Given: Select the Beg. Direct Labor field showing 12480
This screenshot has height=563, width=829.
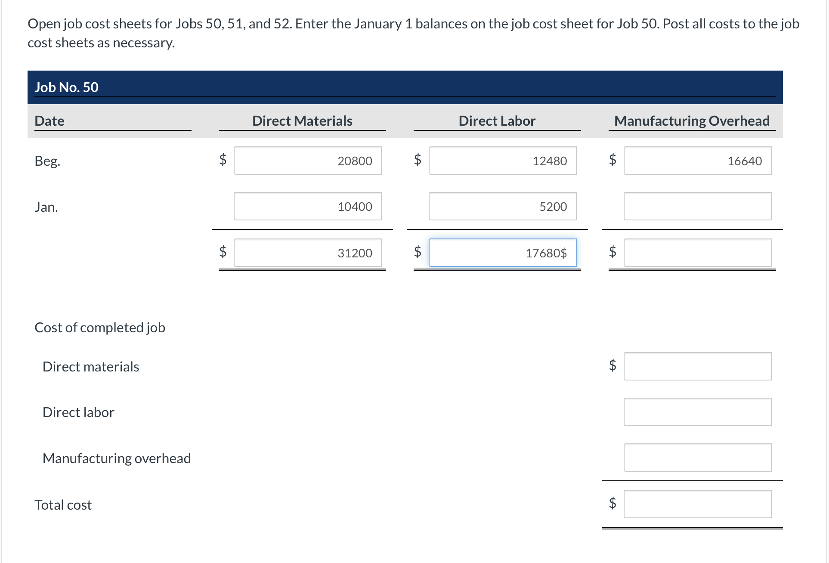Looking at the screenshot, I should 502,161.
